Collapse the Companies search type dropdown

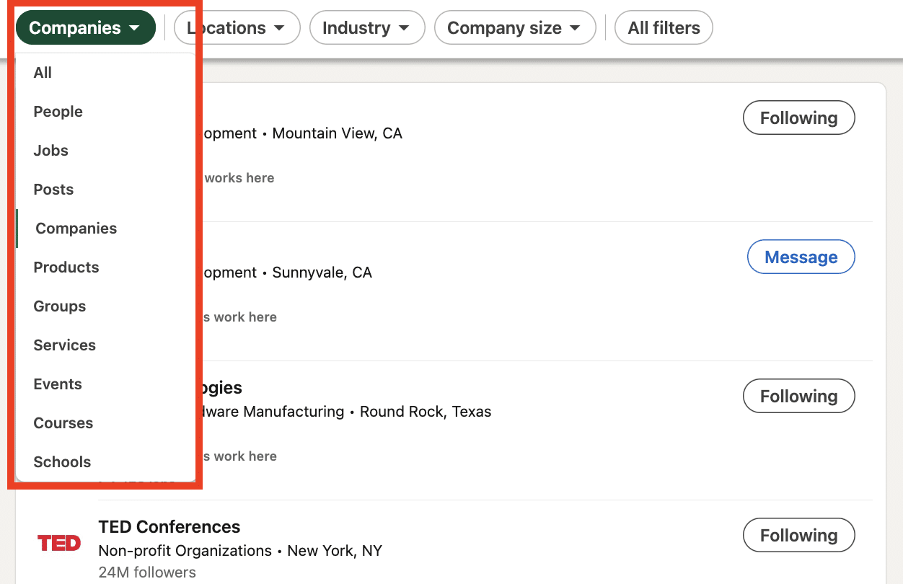click(x=84, y=27)
